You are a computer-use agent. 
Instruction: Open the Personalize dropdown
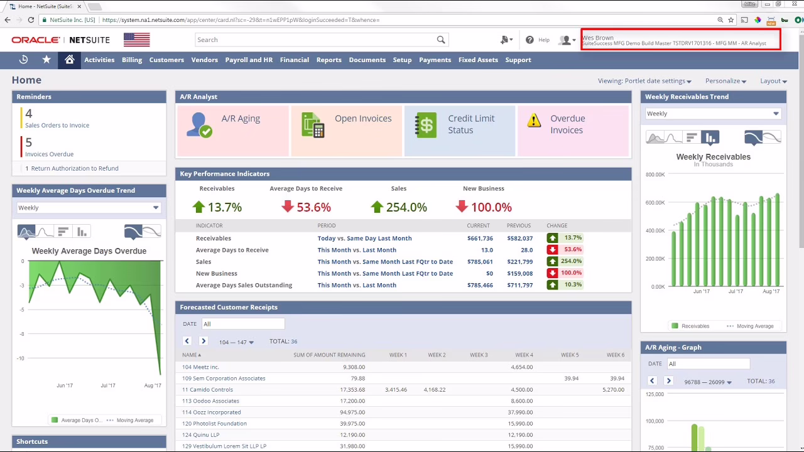[725, 81]
